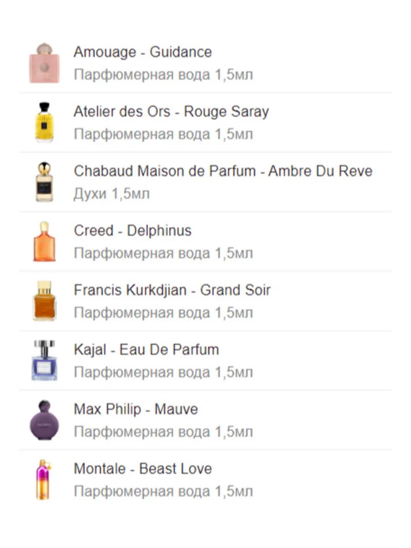Open the Atelier des Ors - Rouge Saray title

171,112
